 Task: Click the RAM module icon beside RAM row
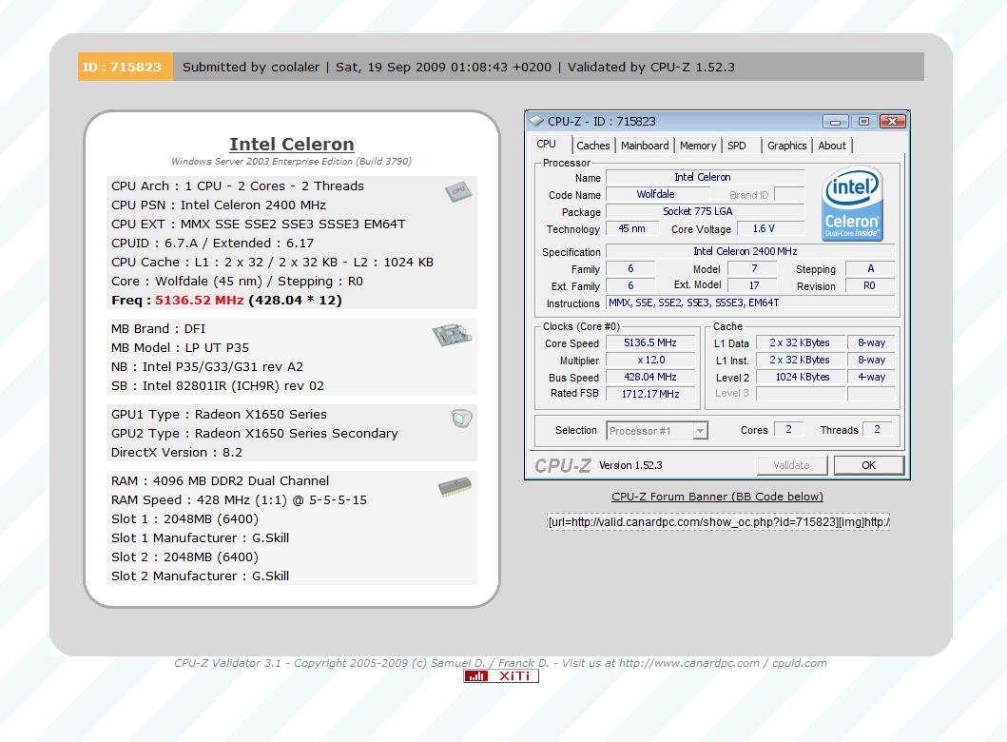(x=455, y=488)
